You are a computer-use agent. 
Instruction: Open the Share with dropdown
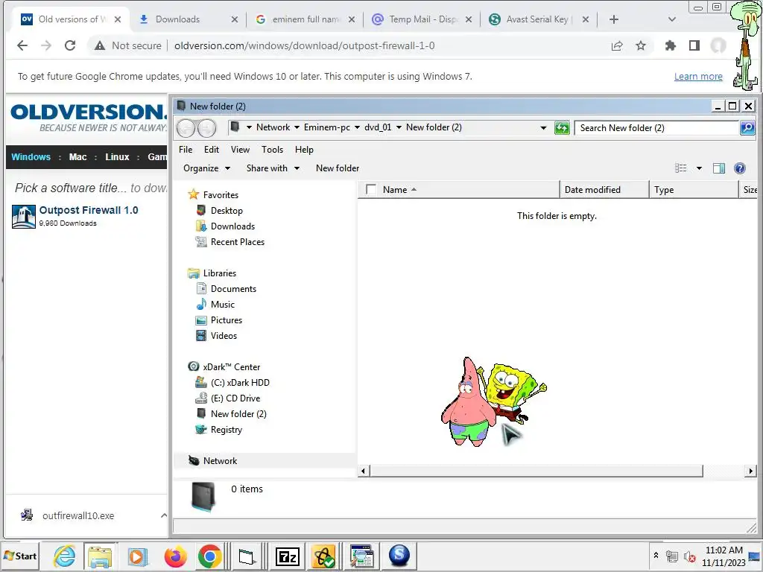(273, 168)
